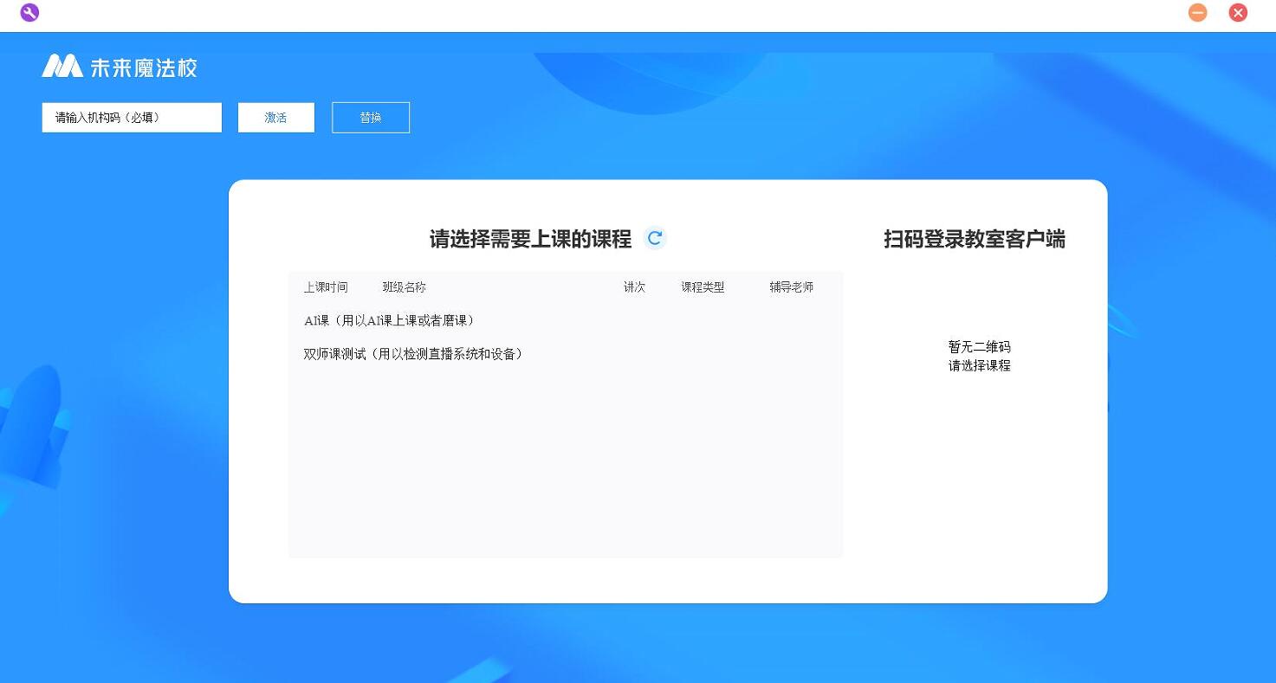Click the 请选择需要上课的课程 heading
Viewport: 1276px width, 683px height.
click(x=530, y=239)
